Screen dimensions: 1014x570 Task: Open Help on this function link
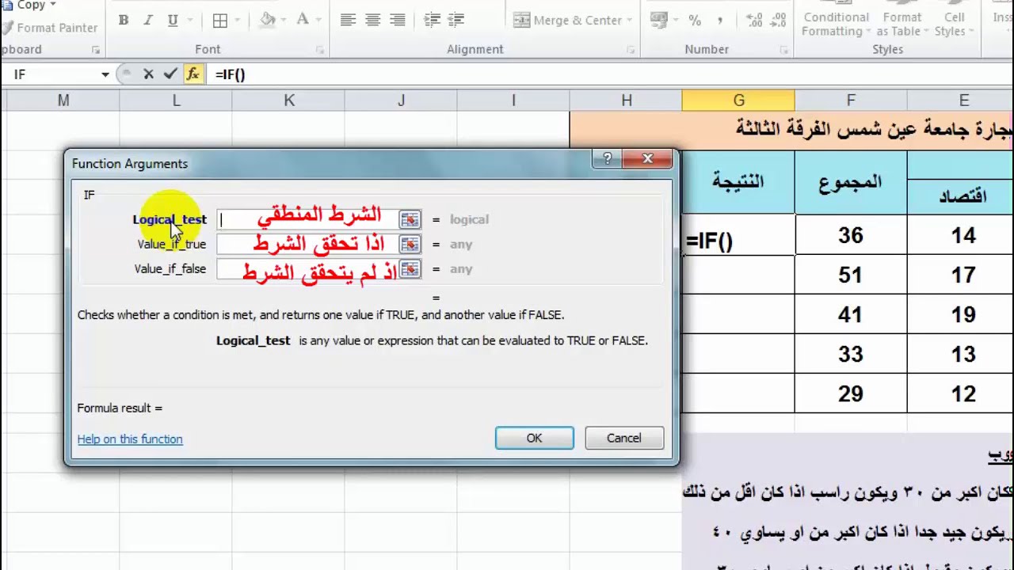[x=130, y=439]
